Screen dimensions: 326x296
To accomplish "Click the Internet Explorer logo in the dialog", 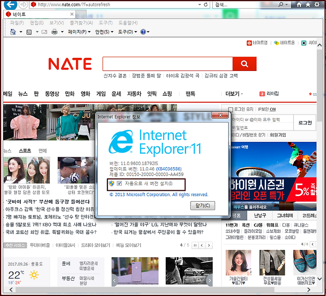I will click(x=121, y=142).
